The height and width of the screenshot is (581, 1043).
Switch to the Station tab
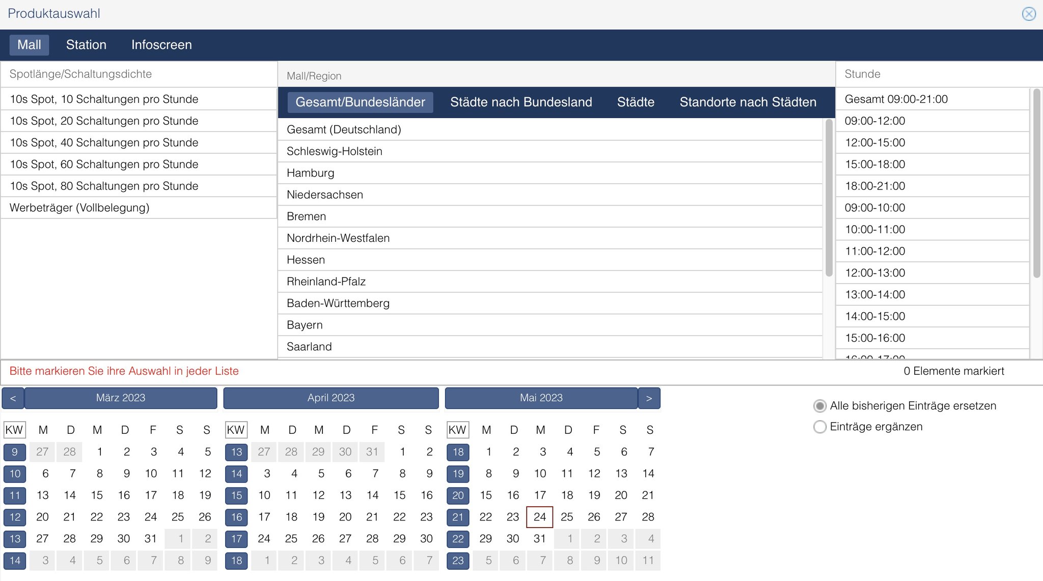click(x=86, y=45)
